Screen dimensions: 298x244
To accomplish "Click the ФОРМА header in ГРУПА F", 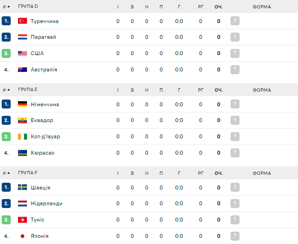I will coord(261,173).
